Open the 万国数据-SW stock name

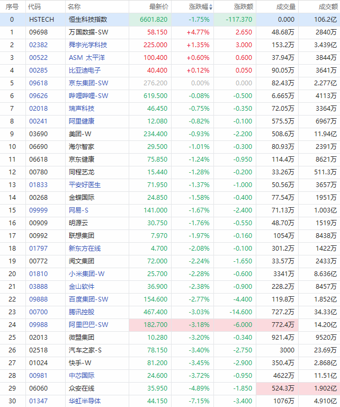(88, 32)
